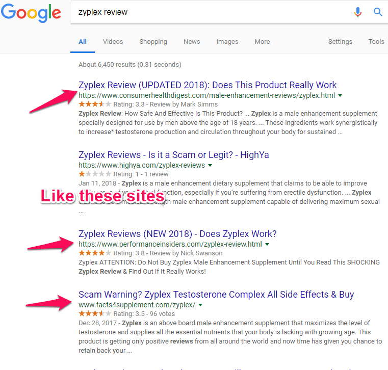Click snippet 'Zyplex ATTENTION: Do Not Buy Zyplex'
Viewport: 388px width, 370px height.
[229, 267]
